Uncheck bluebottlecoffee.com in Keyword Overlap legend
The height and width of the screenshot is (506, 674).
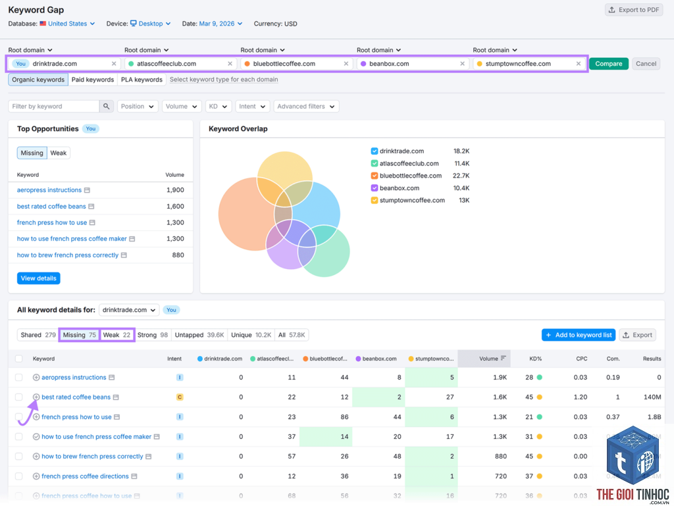coord(375,176)
